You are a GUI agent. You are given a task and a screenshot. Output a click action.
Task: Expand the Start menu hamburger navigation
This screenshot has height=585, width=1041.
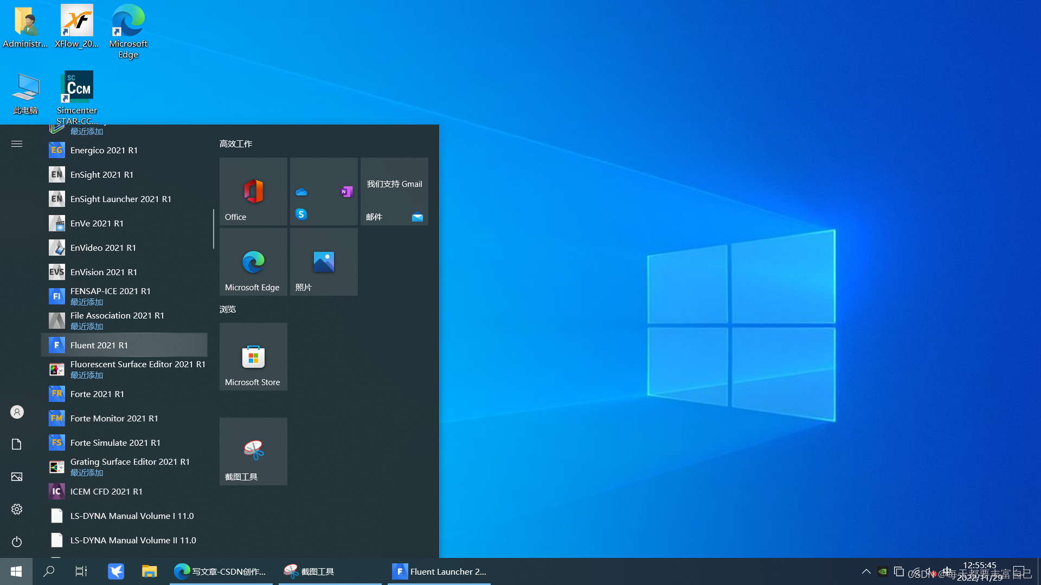click(x=17, y=144)
